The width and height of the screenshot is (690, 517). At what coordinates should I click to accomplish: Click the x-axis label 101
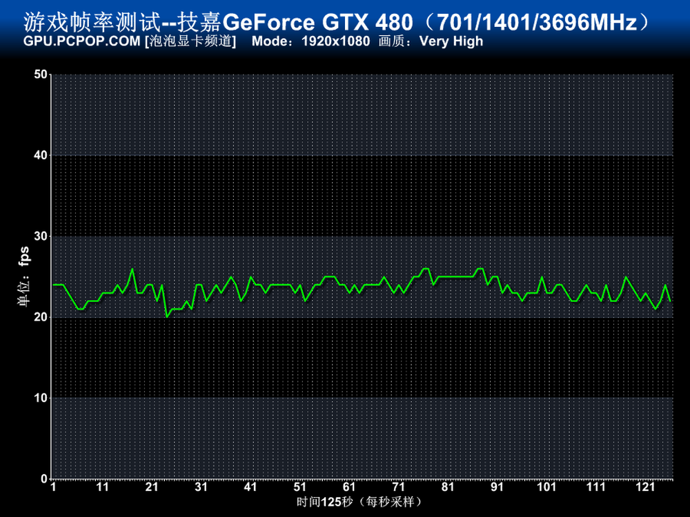tap(546, 487)
